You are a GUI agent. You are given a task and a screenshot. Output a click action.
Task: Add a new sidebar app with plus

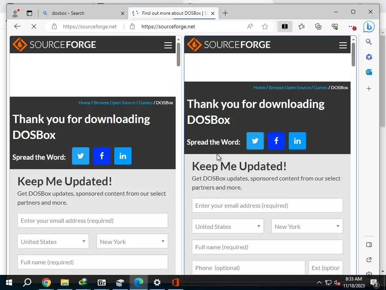point(369,88)
